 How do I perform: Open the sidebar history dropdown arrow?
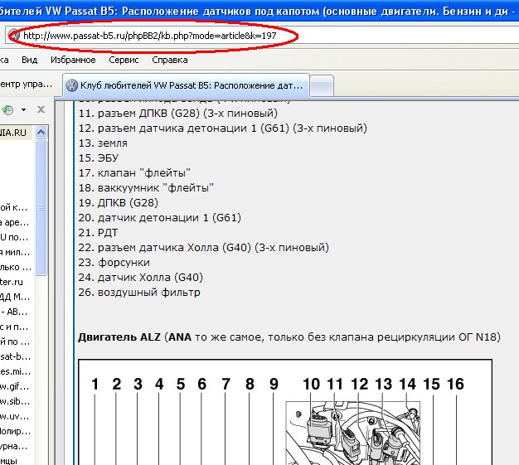(x=23, y=109)
